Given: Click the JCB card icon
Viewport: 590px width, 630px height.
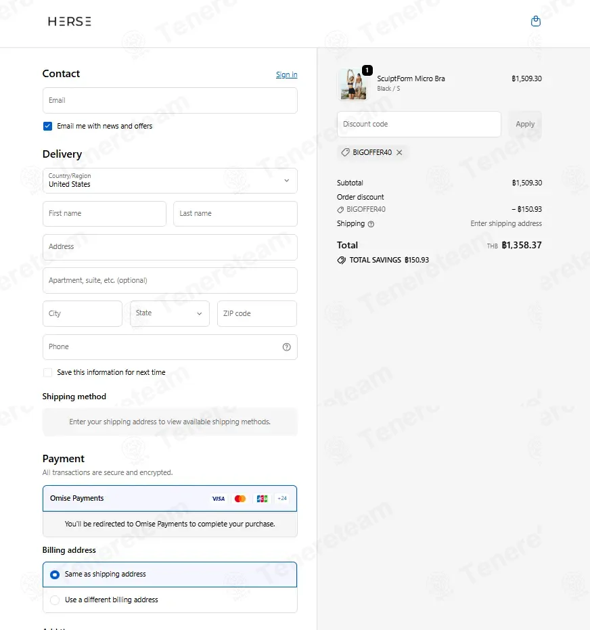Looking at the screenshot, I should point(262,499).
